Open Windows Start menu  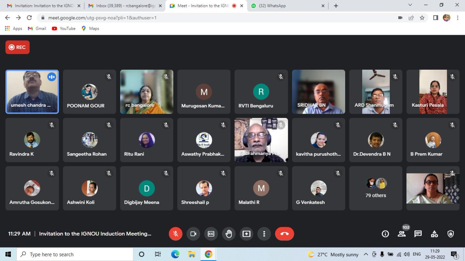[7, 254]
